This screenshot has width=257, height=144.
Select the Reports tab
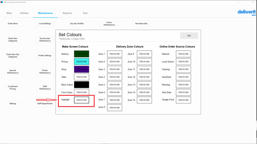[67, 13]
